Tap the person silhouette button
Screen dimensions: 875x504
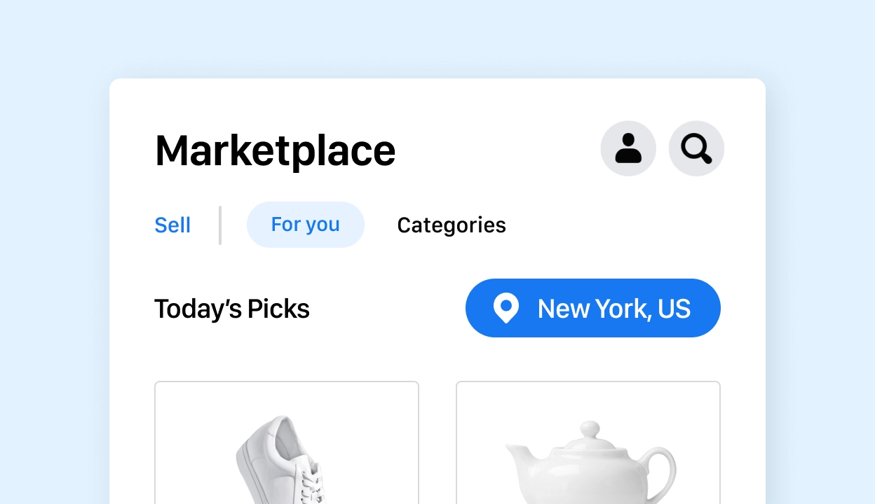click(628, 148)
